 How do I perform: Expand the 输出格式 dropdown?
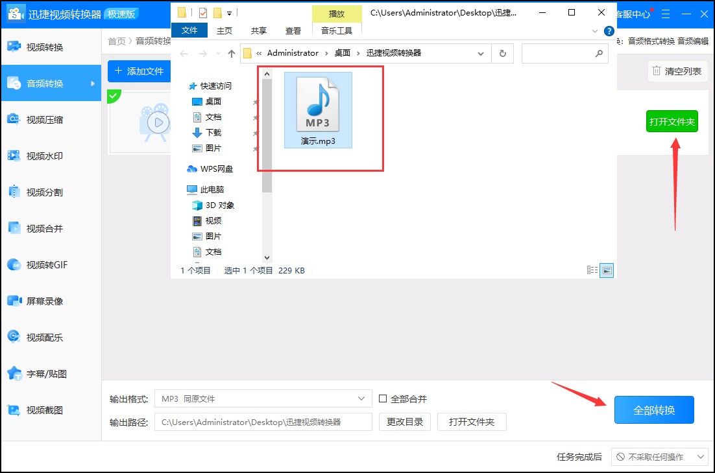pos(362,398)
